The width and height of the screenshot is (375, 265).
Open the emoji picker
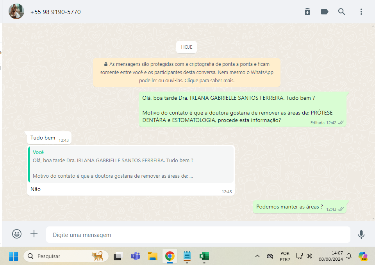(x=17, y=234)
